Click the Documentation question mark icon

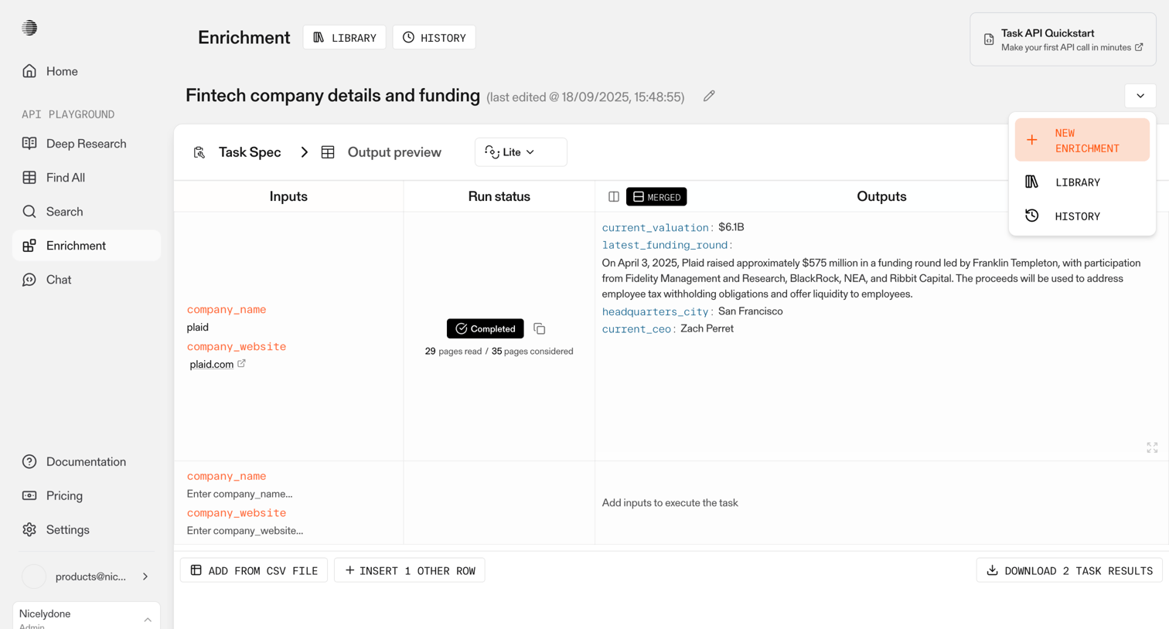pyautogui.click(x=29, y=462)
